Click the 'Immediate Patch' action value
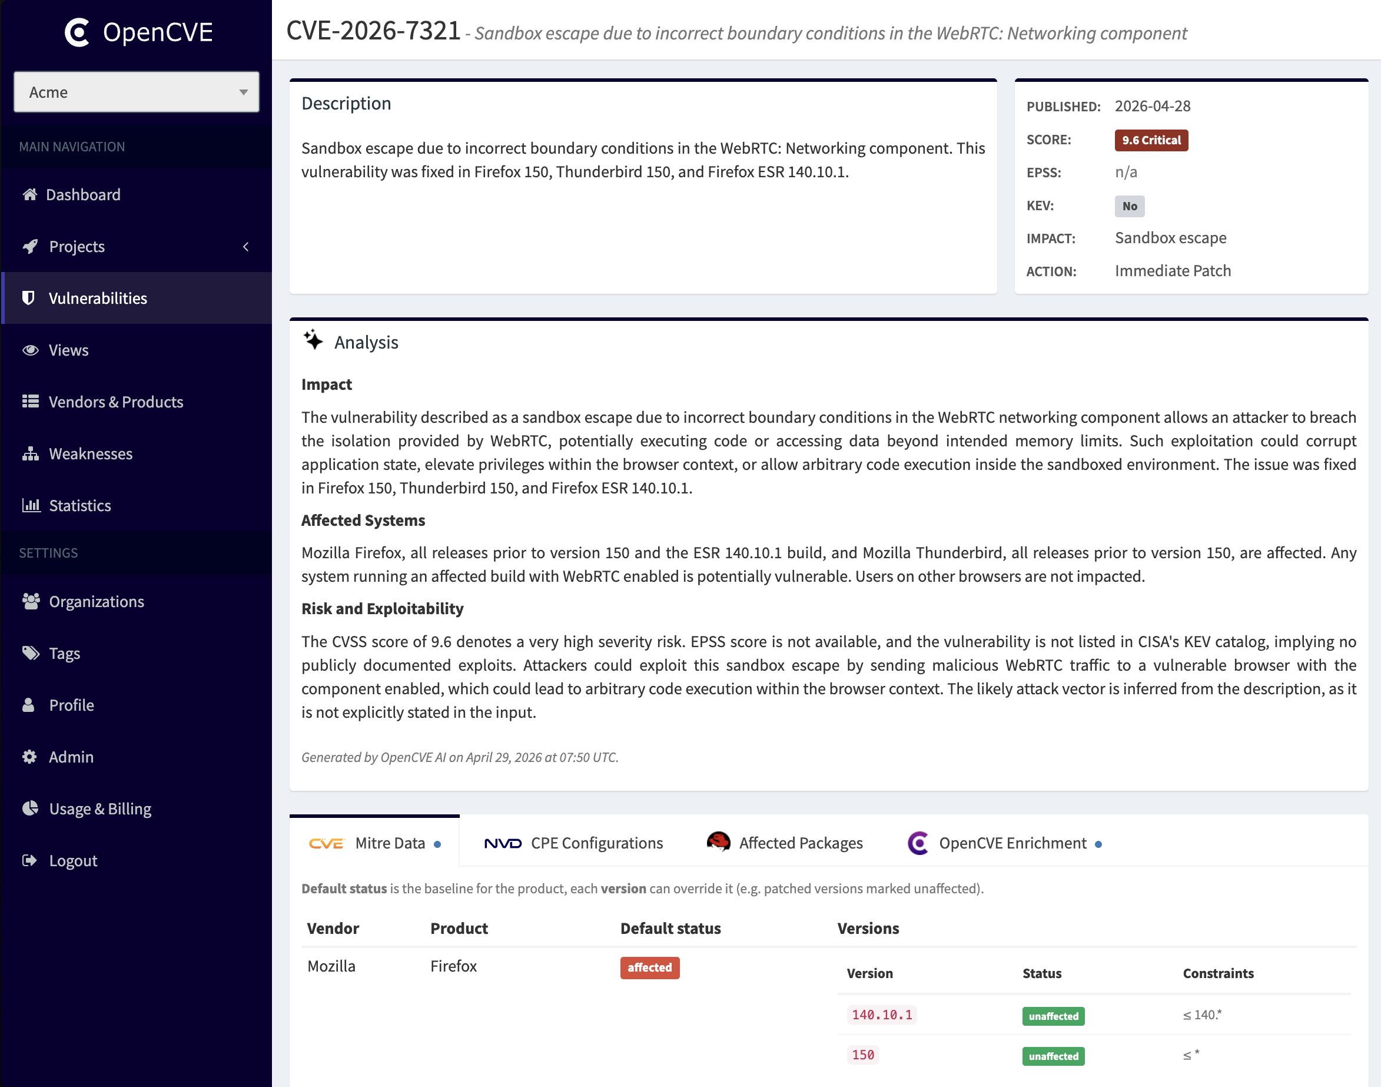This screenshot has height=1087, width=1381. coord(1173,270)
